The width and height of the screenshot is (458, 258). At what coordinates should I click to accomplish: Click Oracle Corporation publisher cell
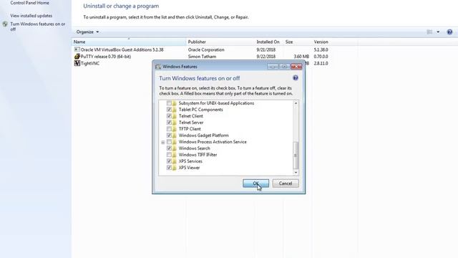pos(206,49)
